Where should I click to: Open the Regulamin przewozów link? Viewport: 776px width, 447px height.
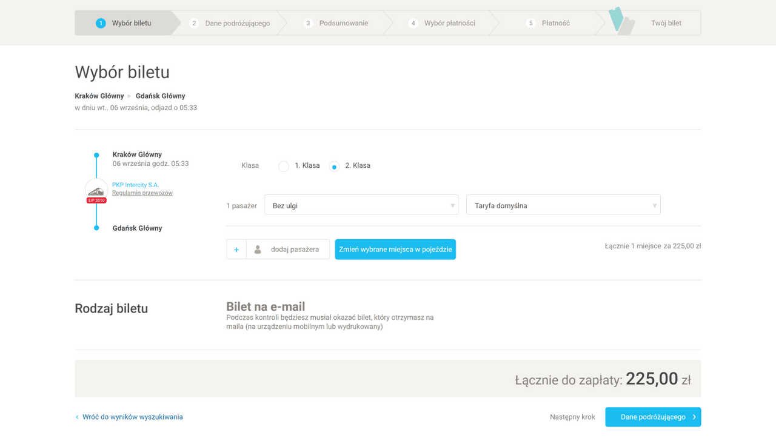click(x=142, y=193)
